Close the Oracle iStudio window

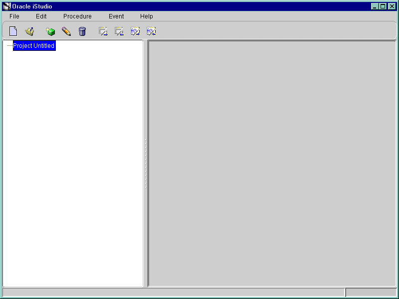point(391,6)
